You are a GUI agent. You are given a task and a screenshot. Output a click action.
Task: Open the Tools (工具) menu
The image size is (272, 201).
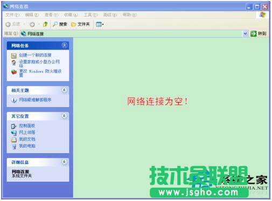click(90, 15)
